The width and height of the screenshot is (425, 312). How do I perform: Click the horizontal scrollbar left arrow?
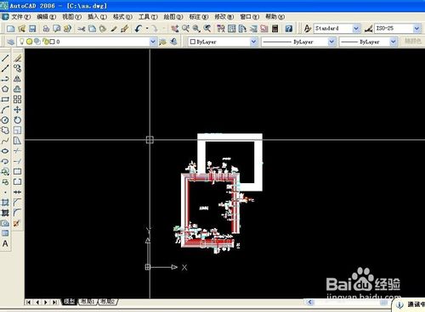(309, 302)
